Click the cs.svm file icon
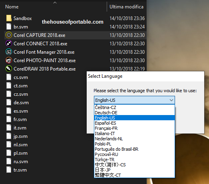Screen dimensions: 209x184 click(9, 77)
